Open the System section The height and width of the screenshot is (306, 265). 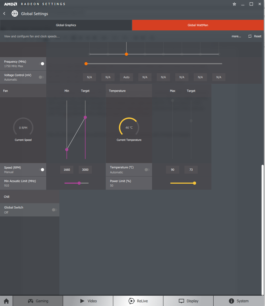[239, 301]
